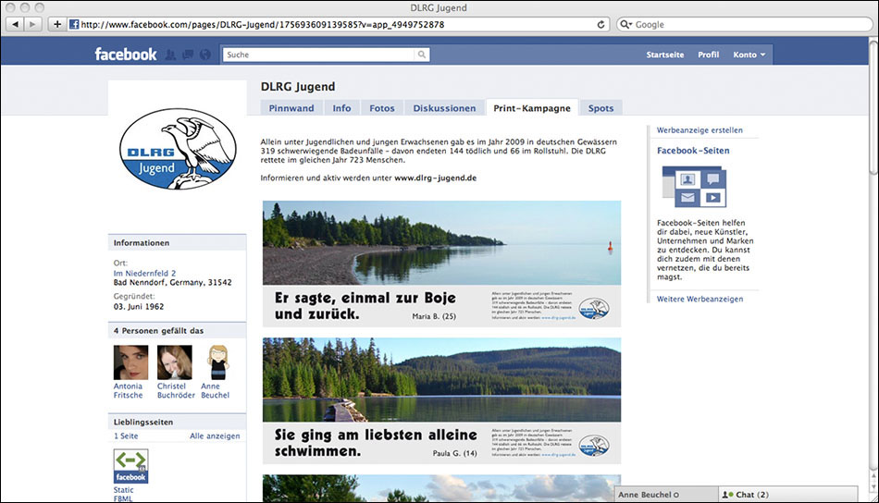Viewport: 879px width, 503px height.
Task: Open the Chat (2) bar
Action: point(788,494)
